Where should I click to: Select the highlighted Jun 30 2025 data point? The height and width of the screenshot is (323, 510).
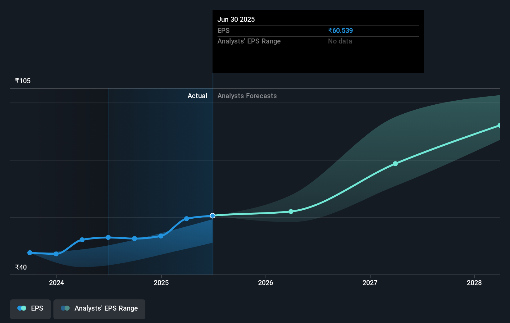(x=212, y=216)
